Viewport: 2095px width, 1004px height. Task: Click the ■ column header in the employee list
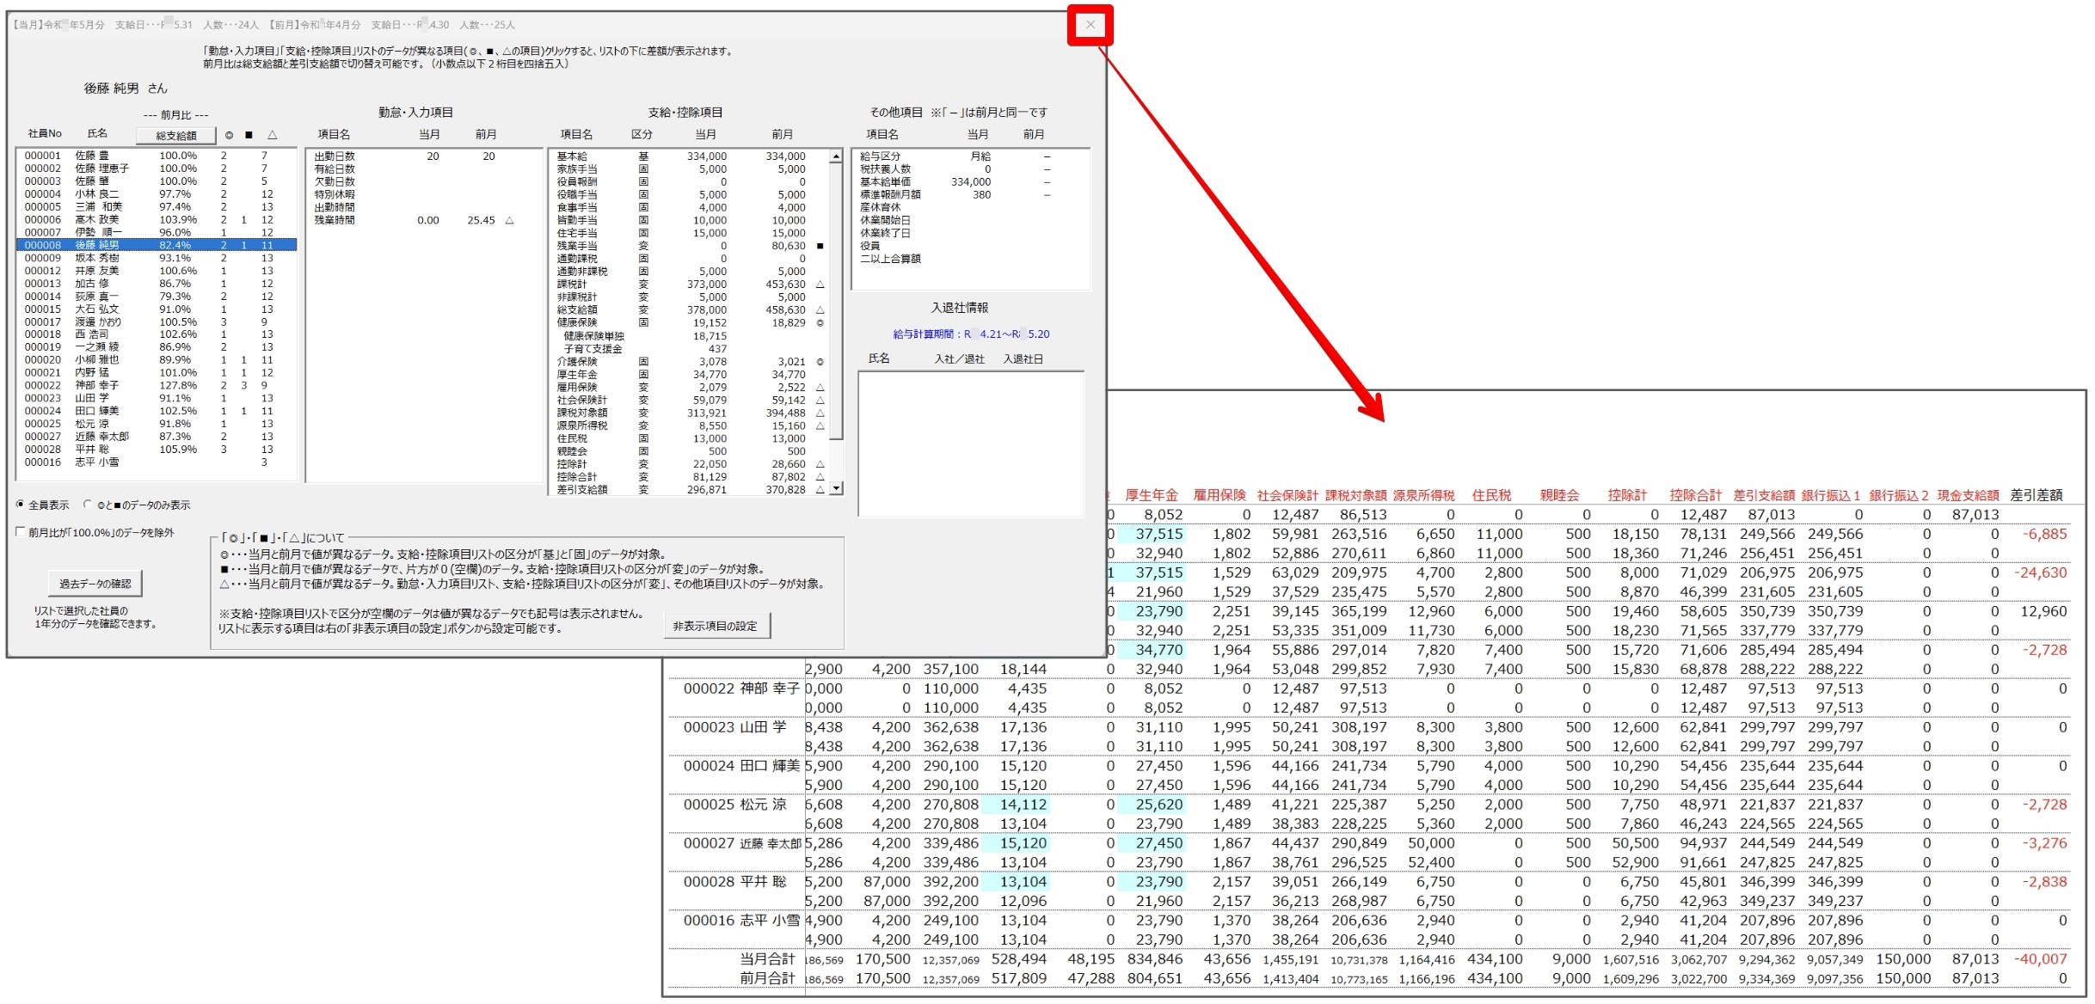tap(249, 135)
